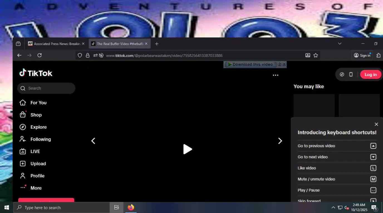Open the Shop page icon in sidebar
Viewport: 383px width, 213px height.
23,115
